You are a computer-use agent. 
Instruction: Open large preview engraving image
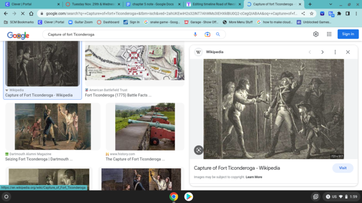point(274,109)
